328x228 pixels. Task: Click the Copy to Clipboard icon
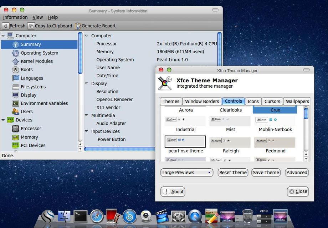click(31, 26)
